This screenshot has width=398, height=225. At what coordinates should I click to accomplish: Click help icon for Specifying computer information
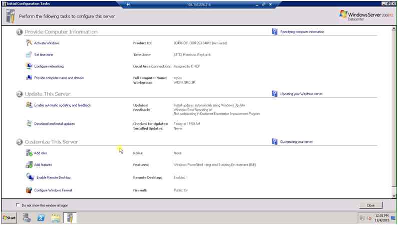coord(275,32)
